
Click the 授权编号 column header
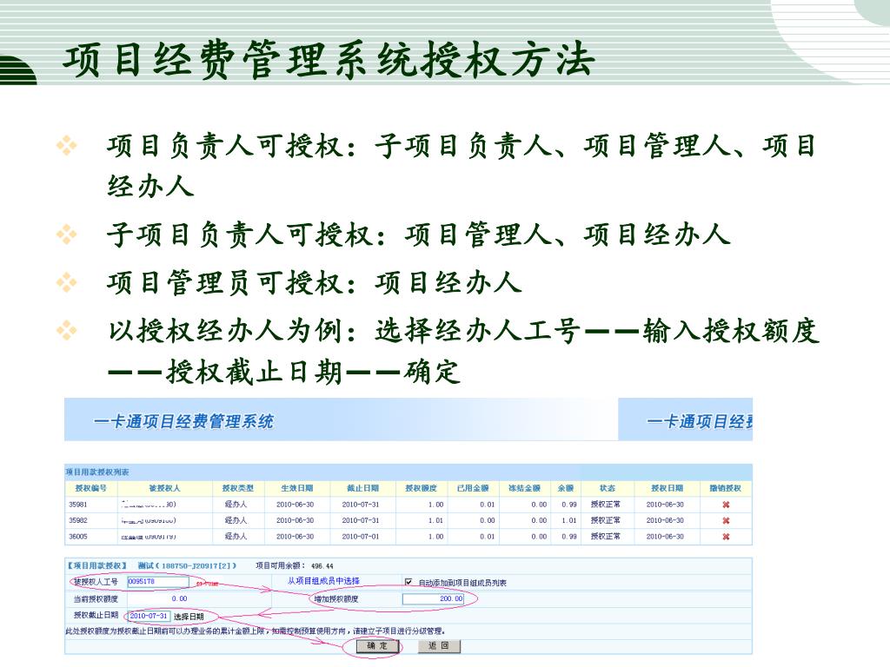point(90,488)
